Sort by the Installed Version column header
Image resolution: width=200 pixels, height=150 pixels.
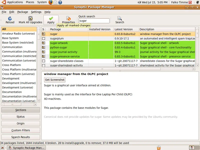pos(101,29)
